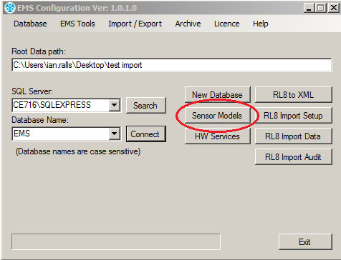Open the EMS Tools menu

77,24
